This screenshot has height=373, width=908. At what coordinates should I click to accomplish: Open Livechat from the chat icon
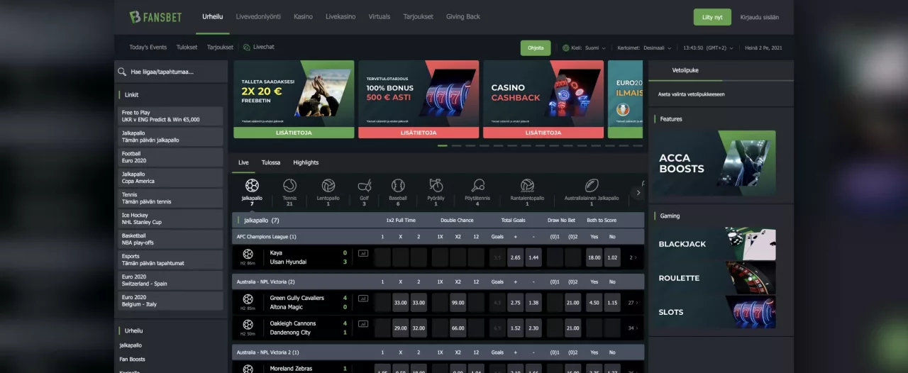247,48
